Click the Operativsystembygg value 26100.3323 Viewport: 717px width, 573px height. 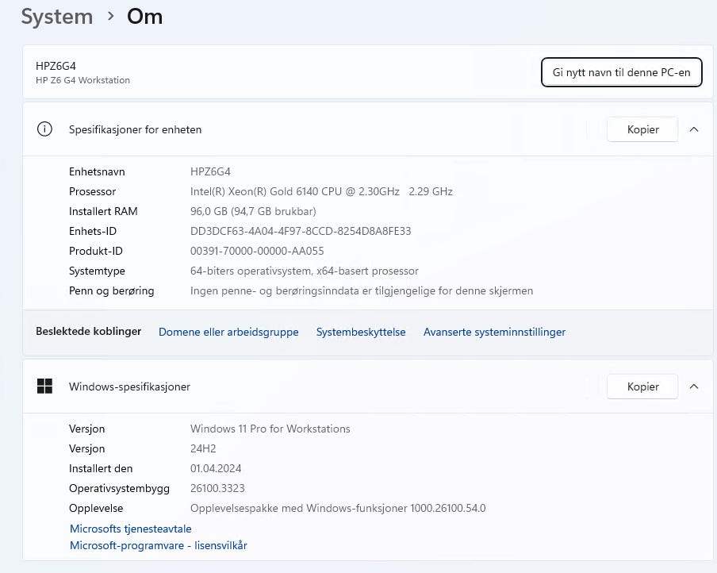[x=217, y=488]
